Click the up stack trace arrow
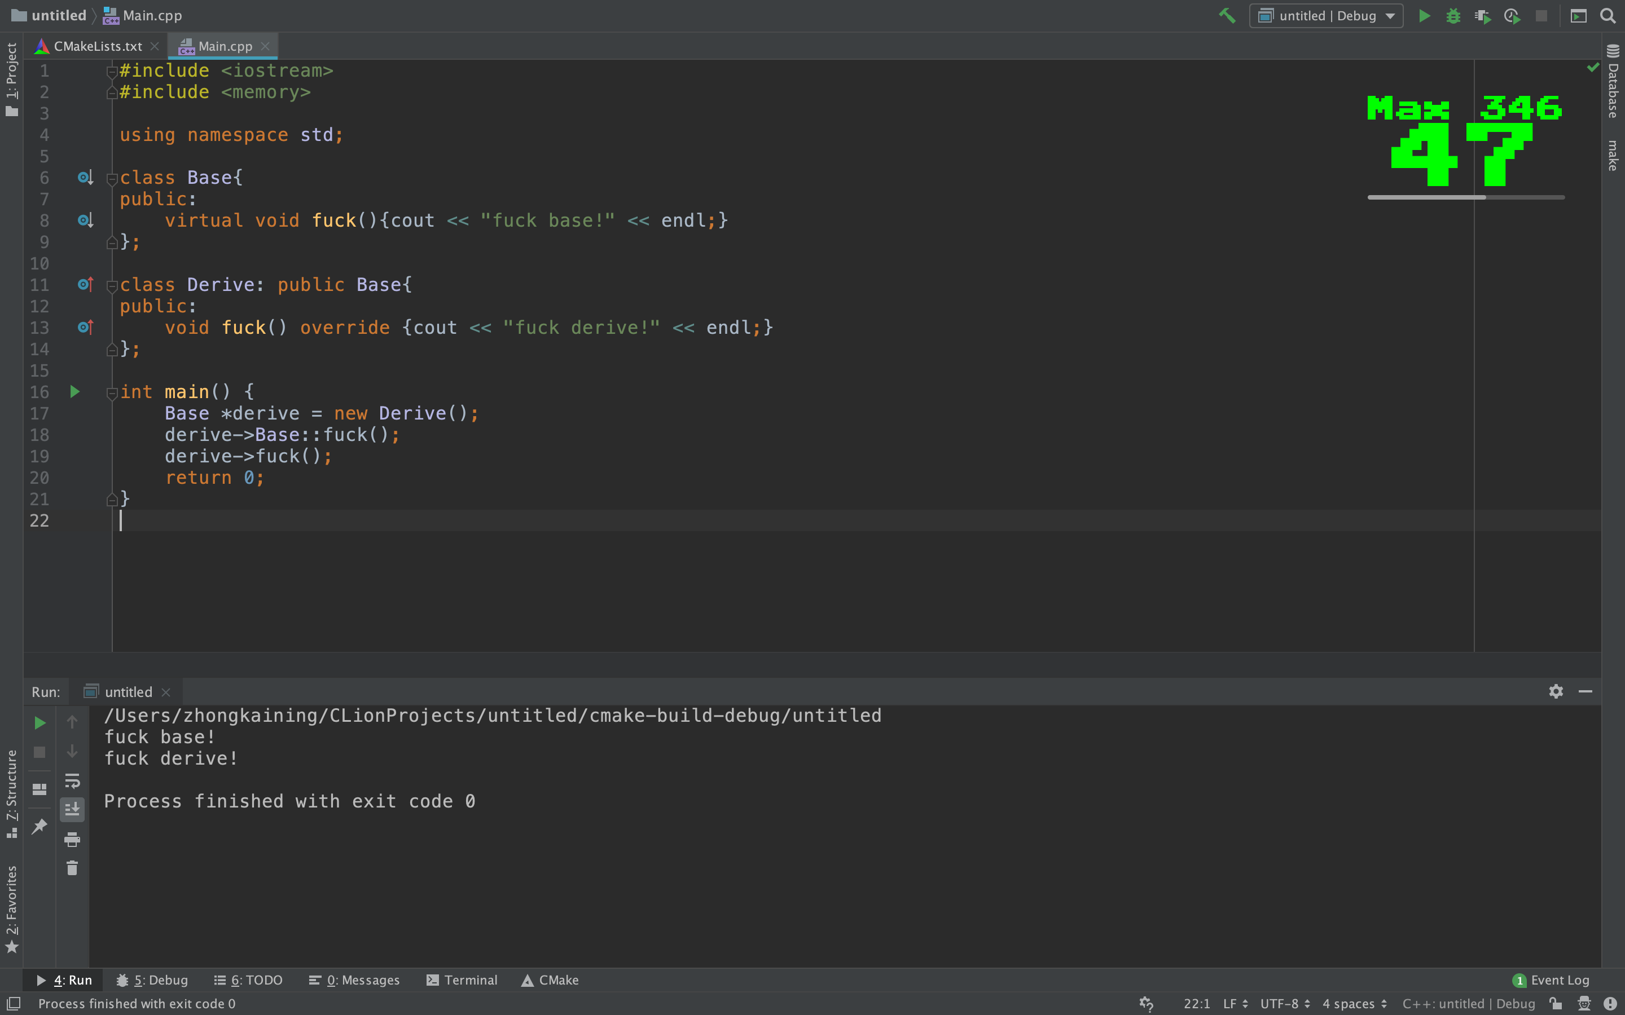1625x1015 pixels. tap(73, 722)
